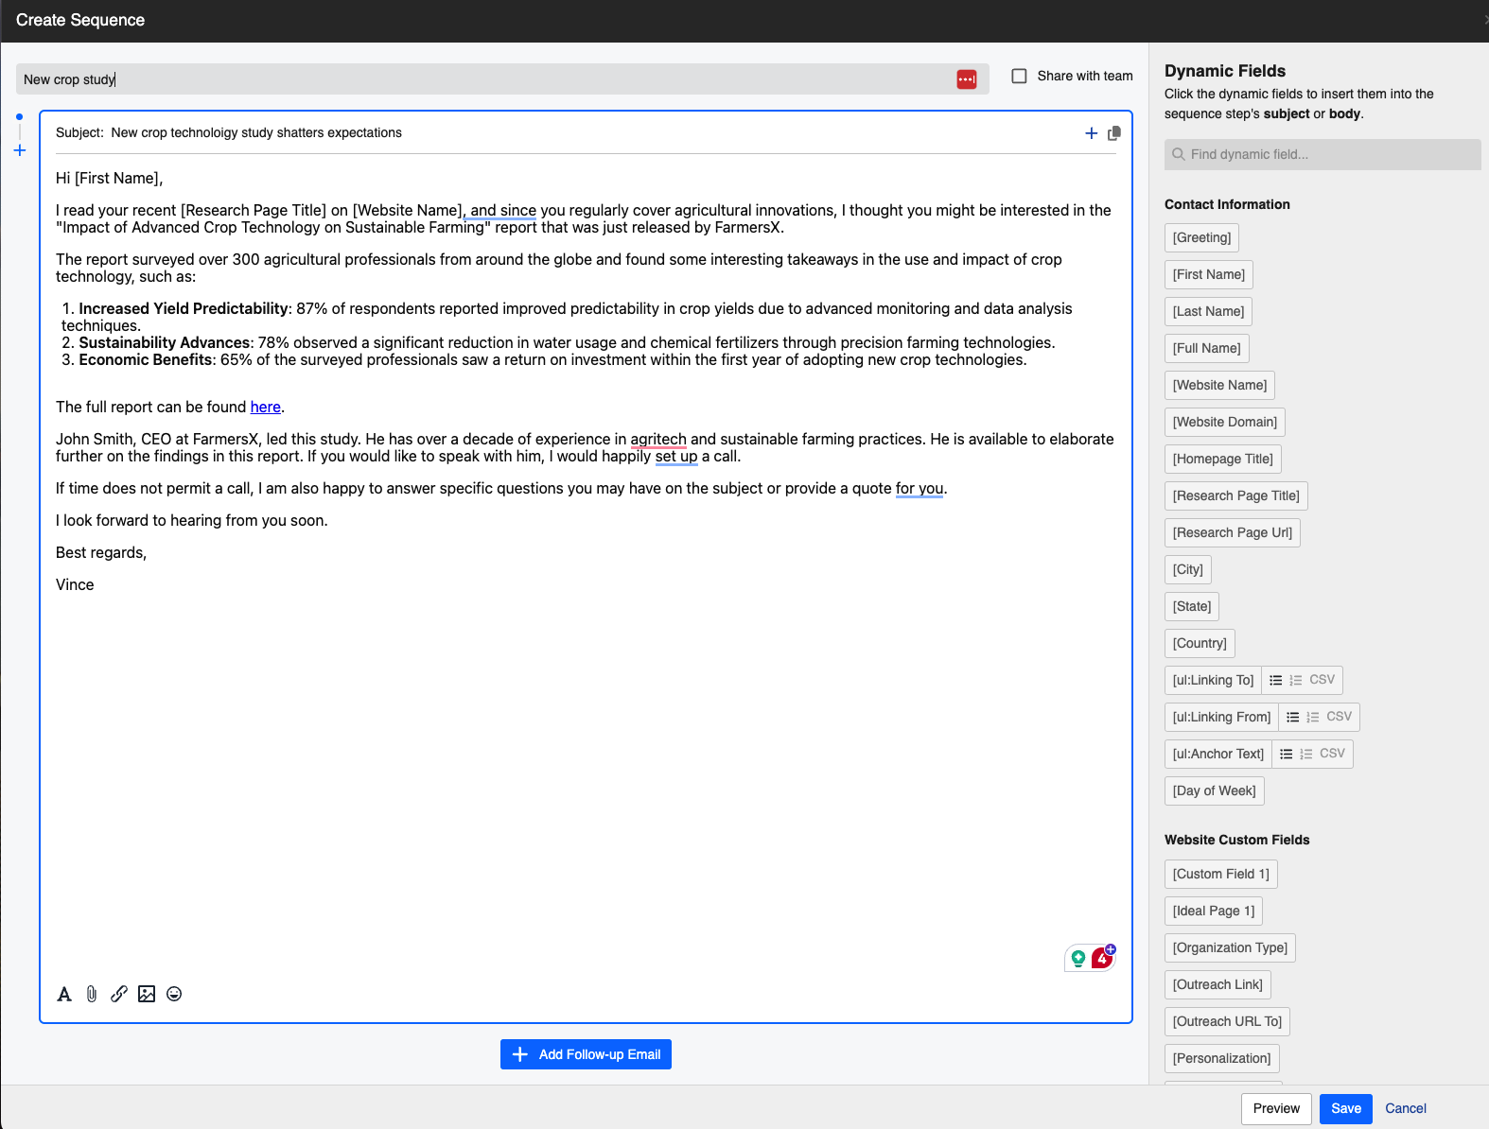Click the copy icon beside the subject line
1489x1129 pixels.
coord(1114,133)
